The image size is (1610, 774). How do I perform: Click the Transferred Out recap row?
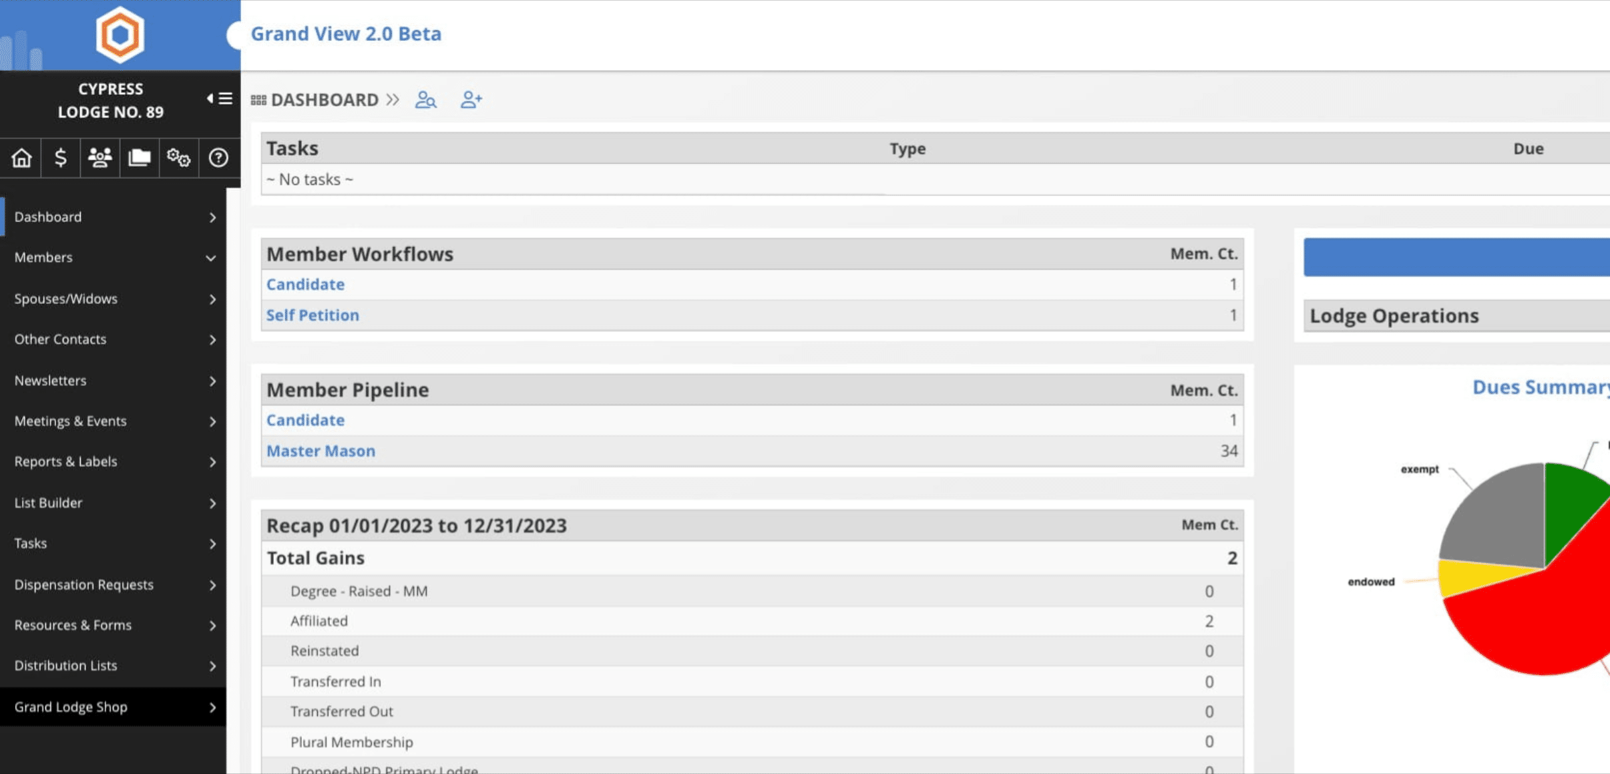tap(752, 712)
